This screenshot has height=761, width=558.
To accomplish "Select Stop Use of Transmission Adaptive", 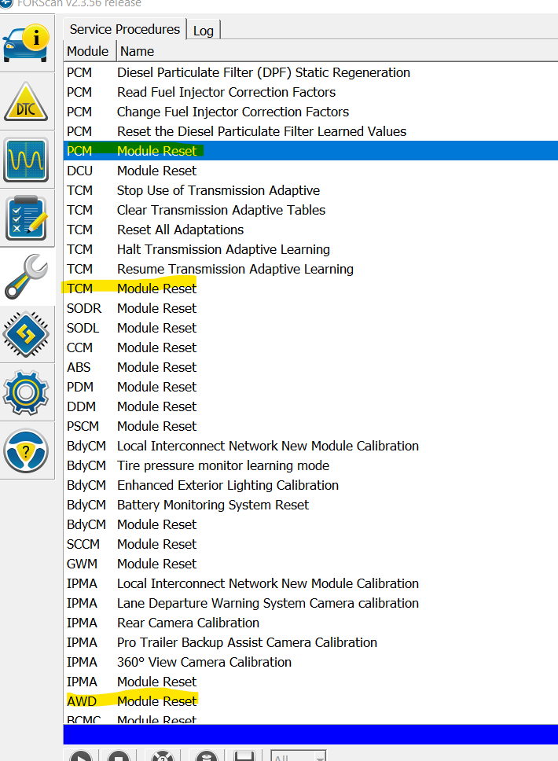I will pos(310,190).
